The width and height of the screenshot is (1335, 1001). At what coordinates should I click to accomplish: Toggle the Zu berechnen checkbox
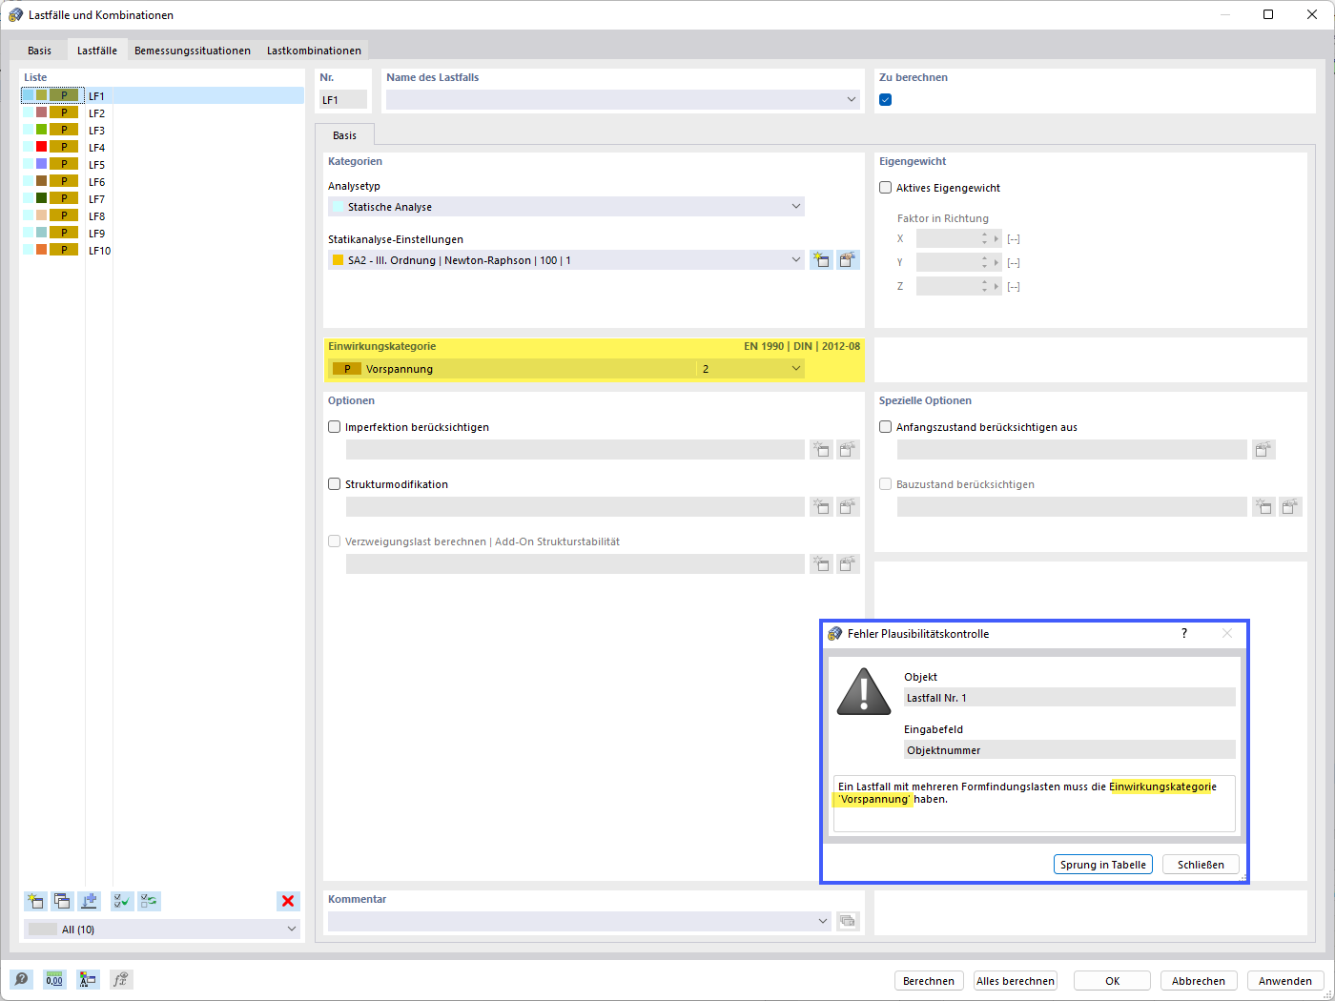[x=885, y=99]
